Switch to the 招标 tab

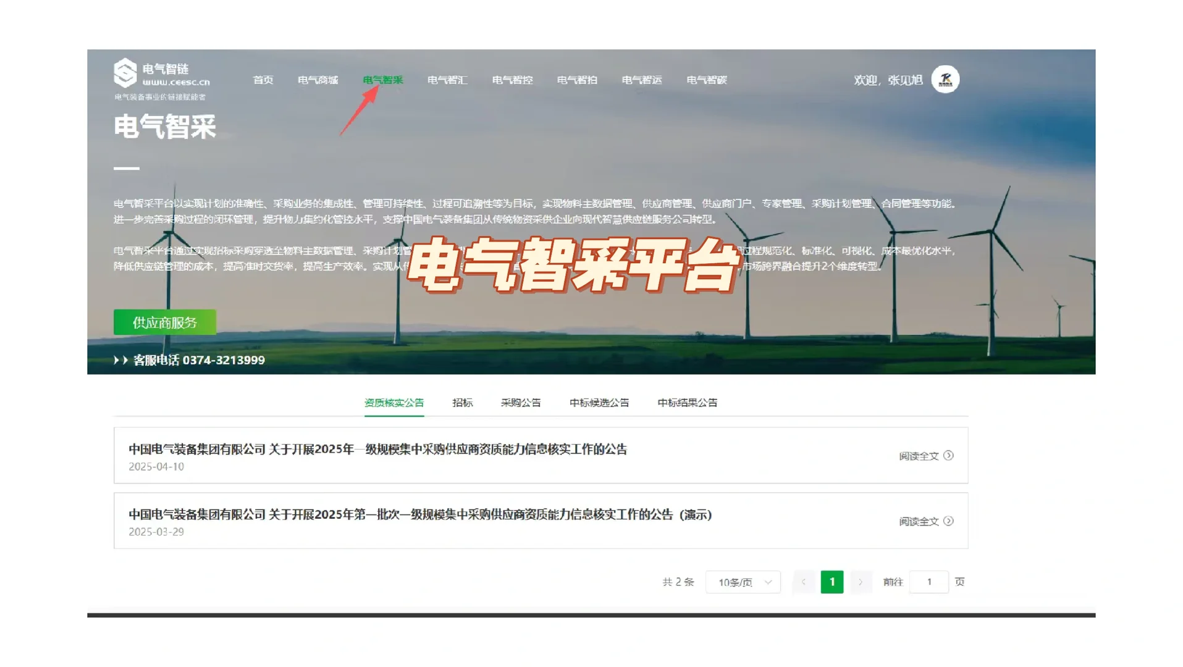[462, 402]
